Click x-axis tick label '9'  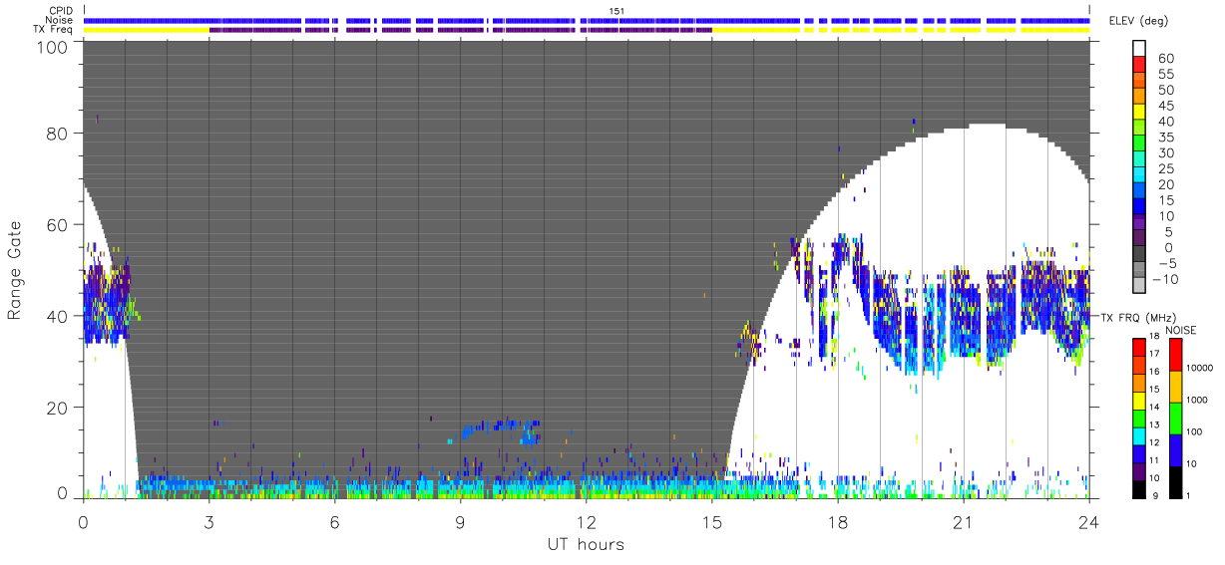point(460,521)
